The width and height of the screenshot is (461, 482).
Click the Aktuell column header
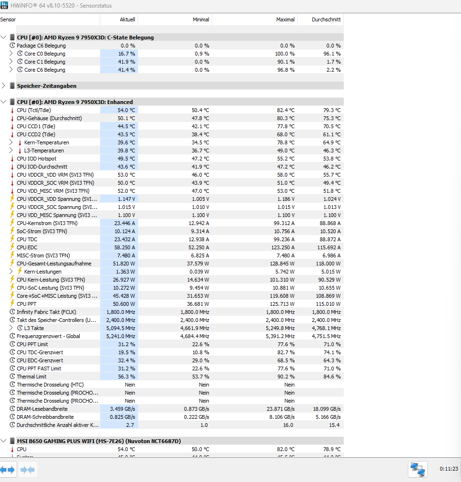click(x=119, y=19)
